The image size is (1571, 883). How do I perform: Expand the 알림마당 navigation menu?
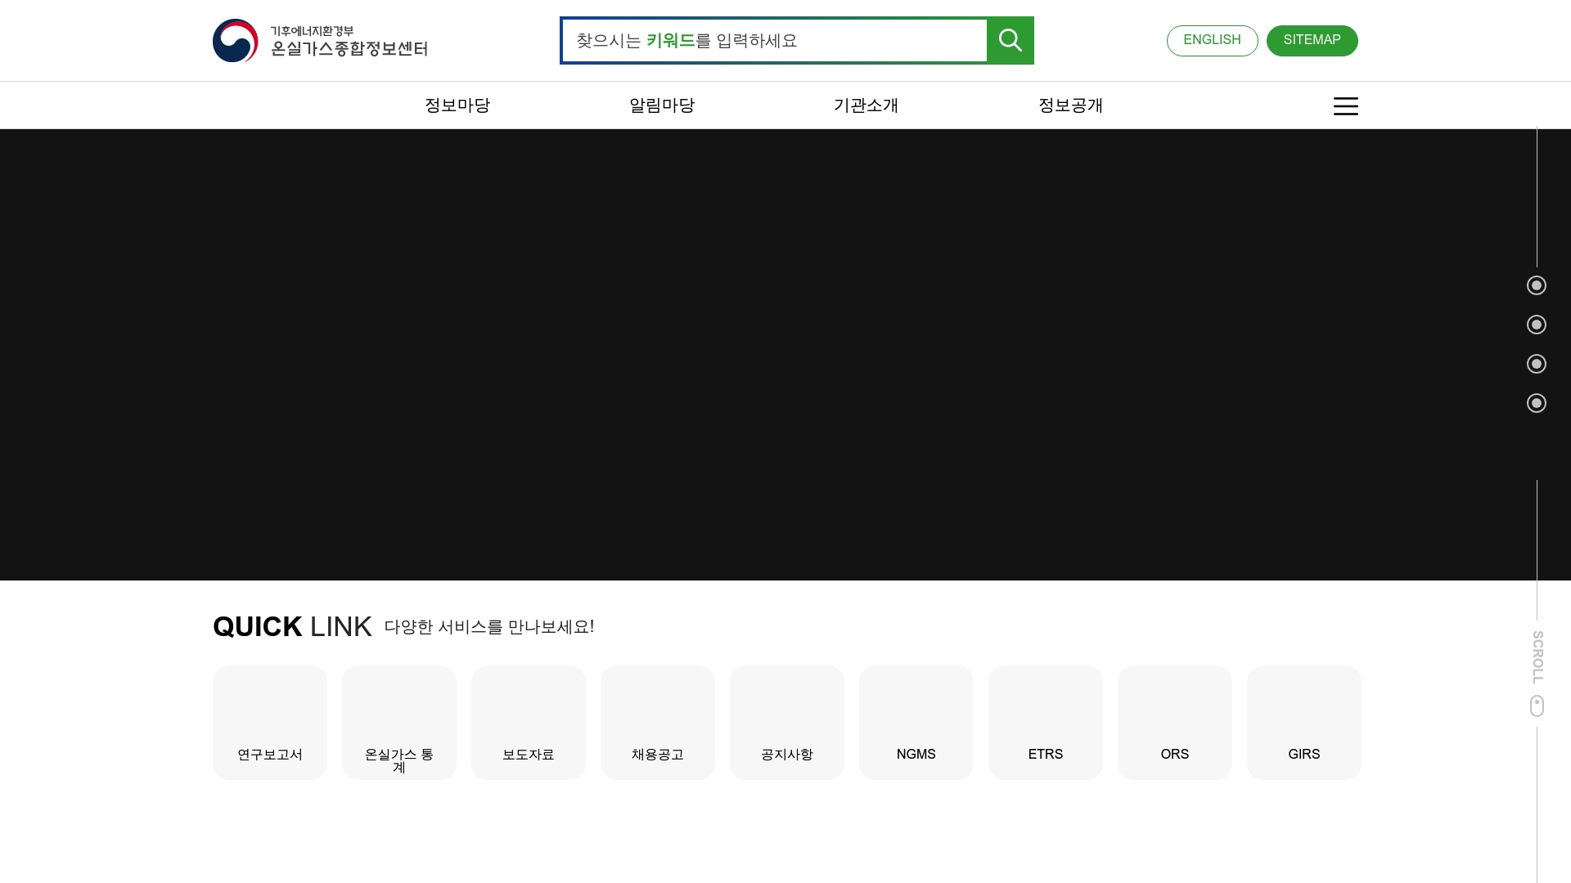[x=662, y=105]
